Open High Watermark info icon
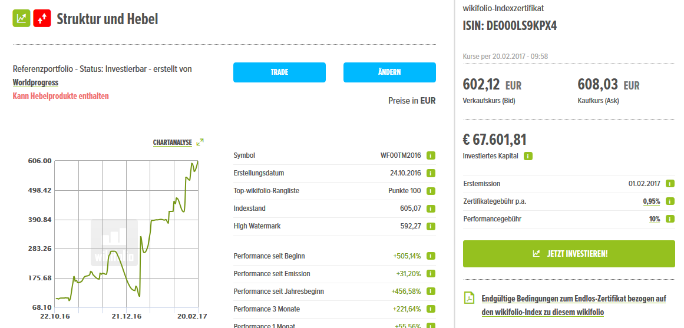684x328 pixels. click(x=431, y=226)
